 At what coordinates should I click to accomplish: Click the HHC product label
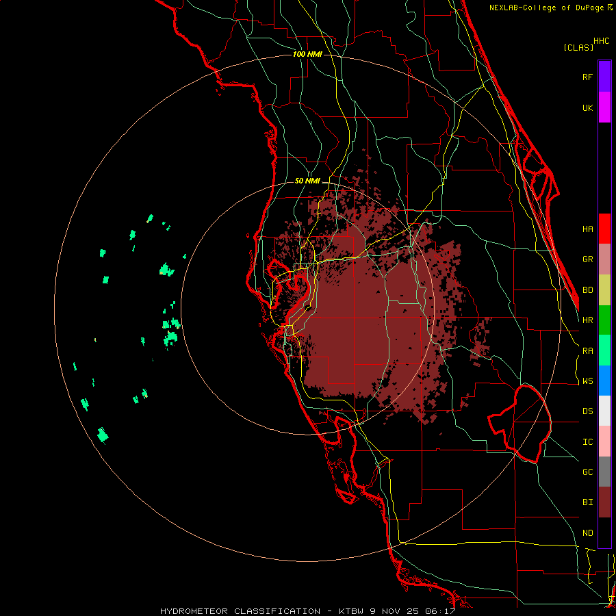(602, 41)
